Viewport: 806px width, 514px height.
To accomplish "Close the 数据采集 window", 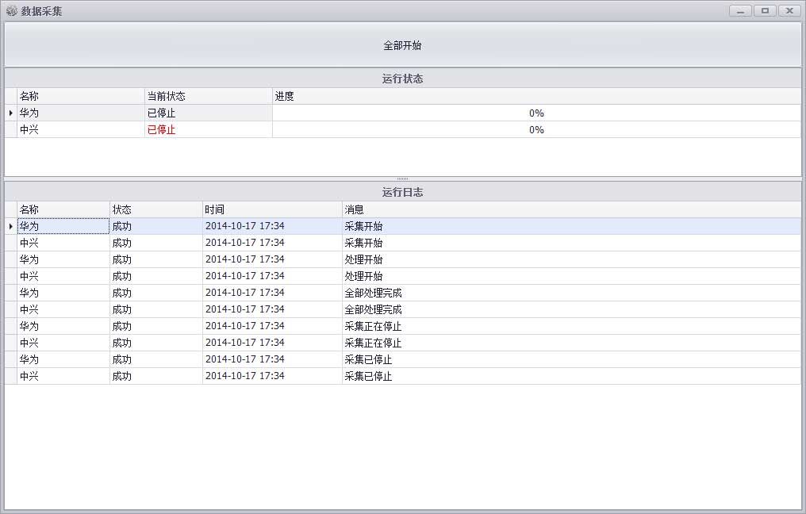I will click(789, 11).
